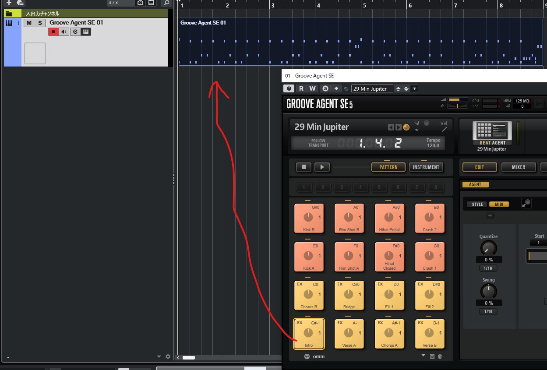Click the folder icon of 入出力チャンネル

[9, 14]
